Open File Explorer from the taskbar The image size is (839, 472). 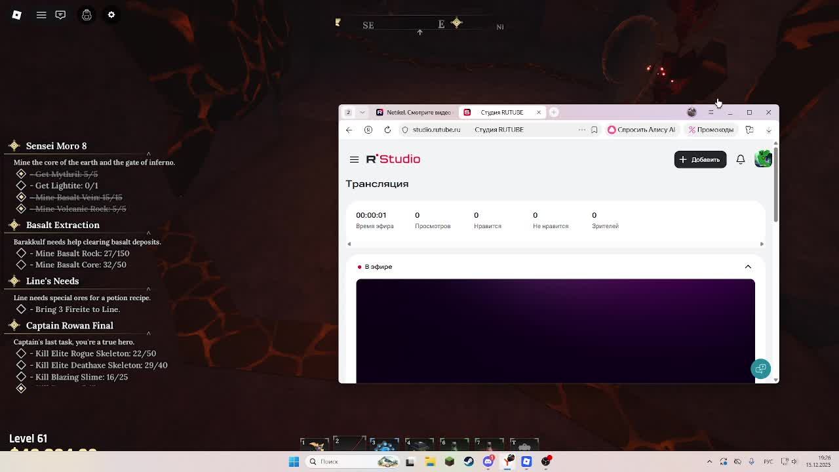tap(430, 462)
